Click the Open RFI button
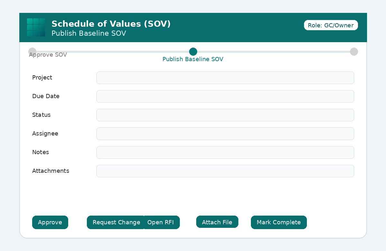 [161, 222]
